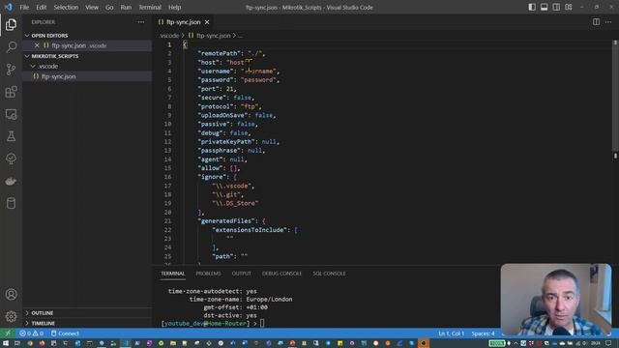The height and width of the screenshot is (348, 619).
Task: Close ftp-sync.json in Open Editors list
Action: 37,45
